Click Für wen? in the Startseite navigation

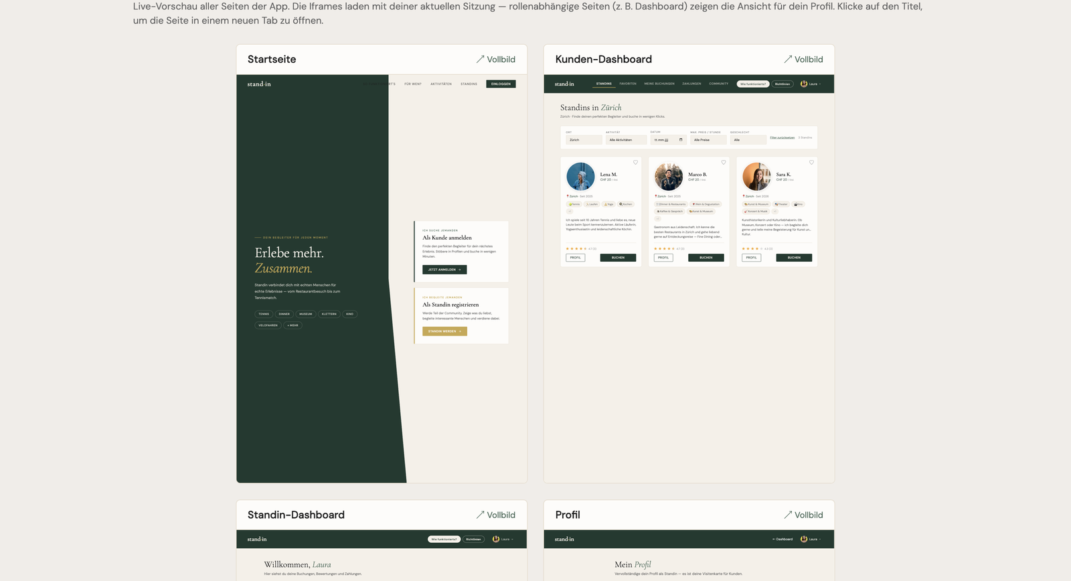pyautogui.click(x=413, y=84)
